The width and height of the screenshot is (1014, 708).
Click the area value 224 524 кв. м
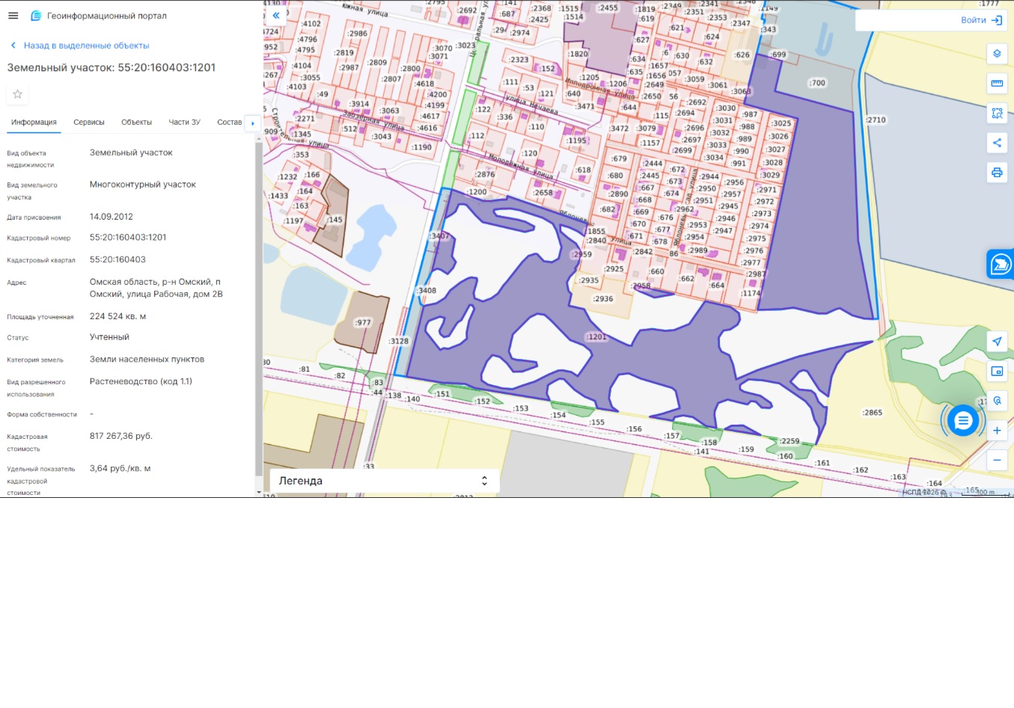[x=117, y=316]
